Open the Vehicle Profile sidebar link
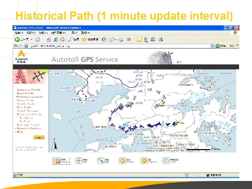 [x=26, y=104]
